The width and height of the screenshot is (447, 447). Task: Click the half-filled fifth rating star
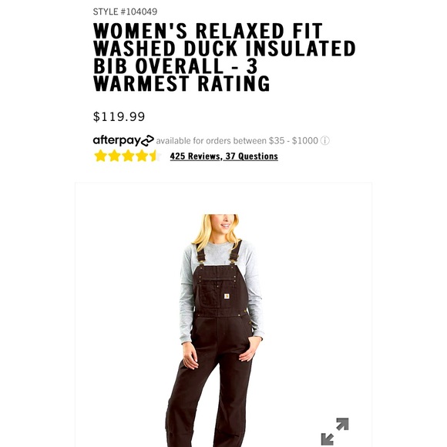click(155, 156)
